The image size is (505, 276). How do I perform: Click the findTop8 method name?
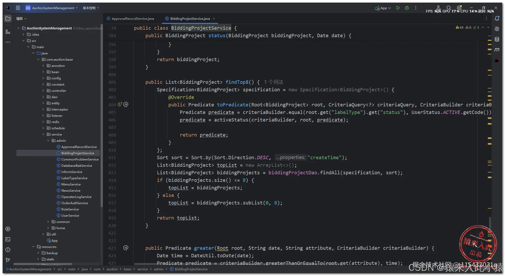tap(237, 82)
